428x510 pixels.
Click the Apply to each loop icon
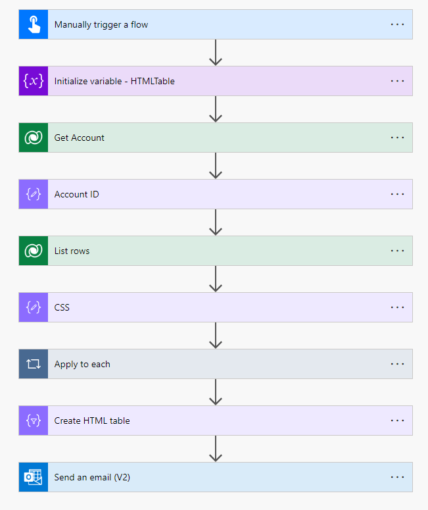[x=34, y=364]
